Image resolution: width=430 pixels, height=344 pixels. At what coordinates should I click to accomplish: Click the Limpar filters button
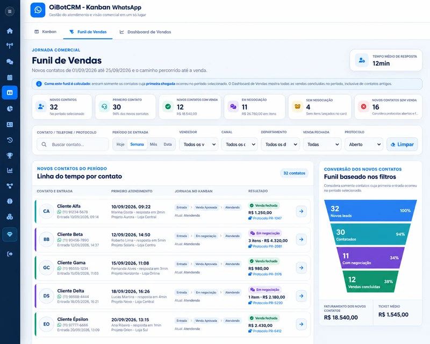click(x=402, y=144)
